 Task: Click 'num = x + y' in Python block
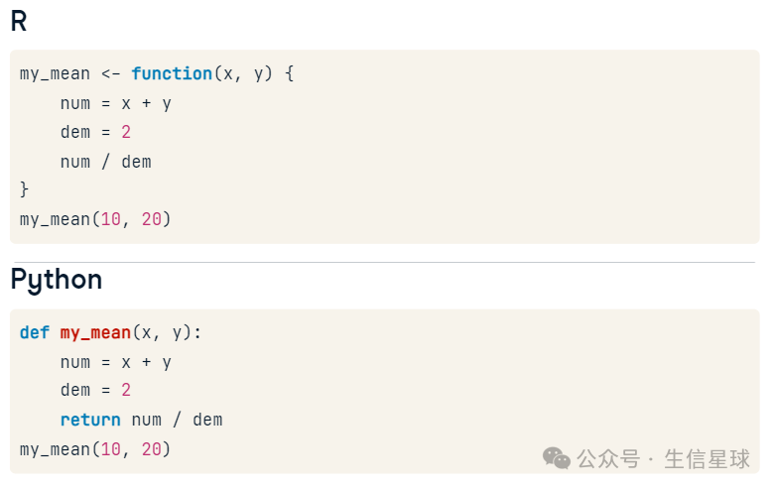[x=116, y=363]
